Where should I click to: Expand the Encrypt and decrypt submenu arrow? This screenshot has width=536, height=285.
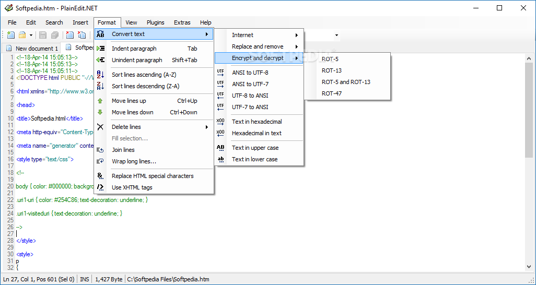(x=297, y=58)
